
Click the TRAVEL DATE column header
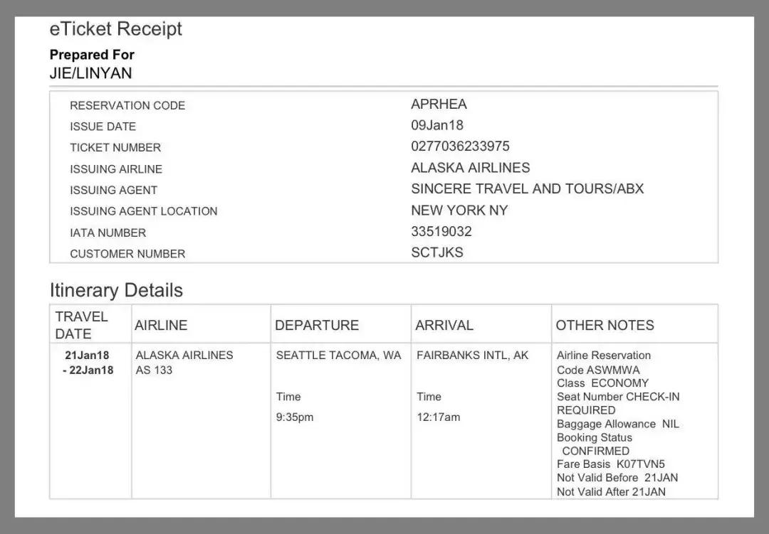point(81,325)
